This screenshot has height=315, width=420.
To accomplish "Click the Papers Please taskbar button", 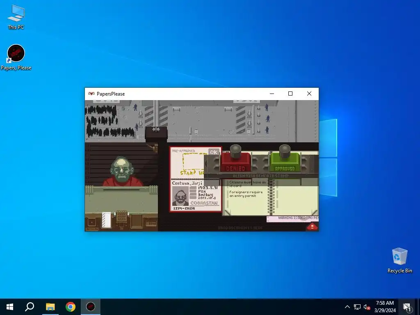I will [x=91, y=307].
